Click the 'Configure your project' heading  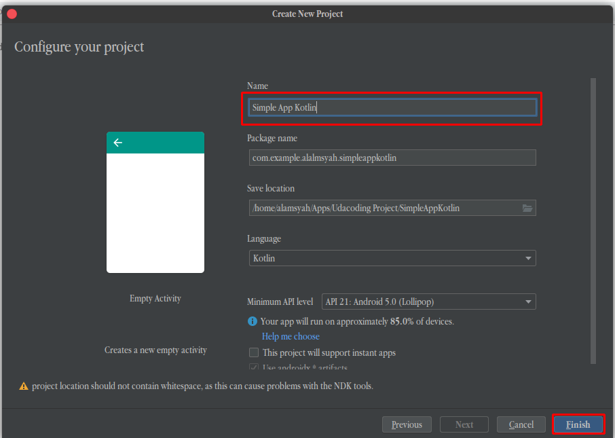(x=79, y=47)
